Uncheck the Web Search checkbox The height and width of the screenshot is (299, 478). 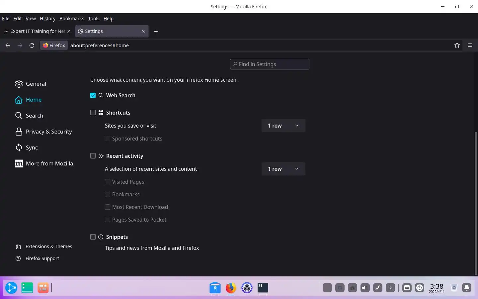[x=93, y=95]
